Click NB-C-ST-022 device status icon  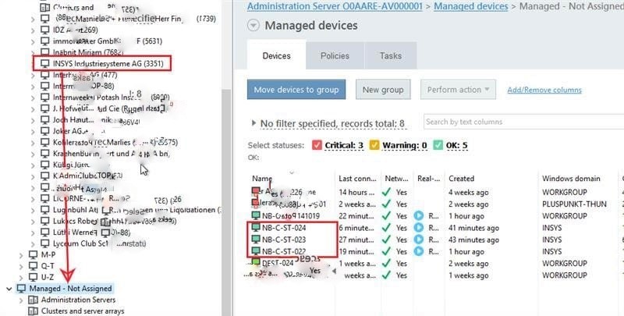(256, 251)
